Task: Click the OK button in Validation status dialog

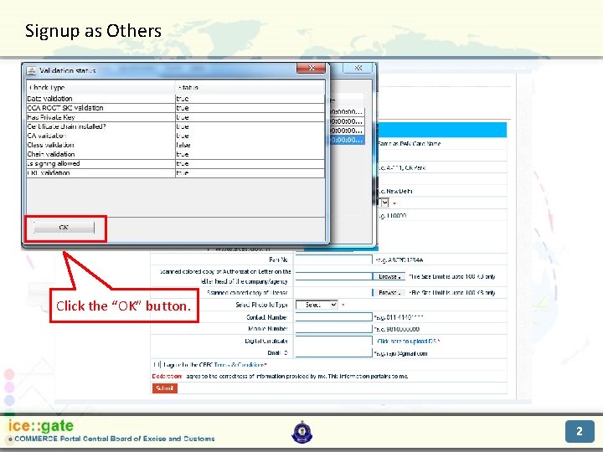Action: coord(64,228)
